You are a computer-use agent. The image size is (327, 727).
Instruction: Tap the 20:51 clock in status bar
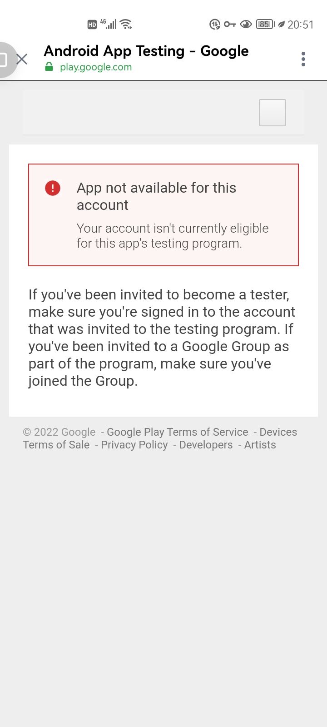[x=300, y=25]
